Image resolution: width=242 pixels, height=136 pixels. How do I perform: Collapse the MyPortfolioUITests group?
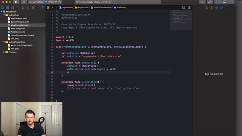(4, 42)
